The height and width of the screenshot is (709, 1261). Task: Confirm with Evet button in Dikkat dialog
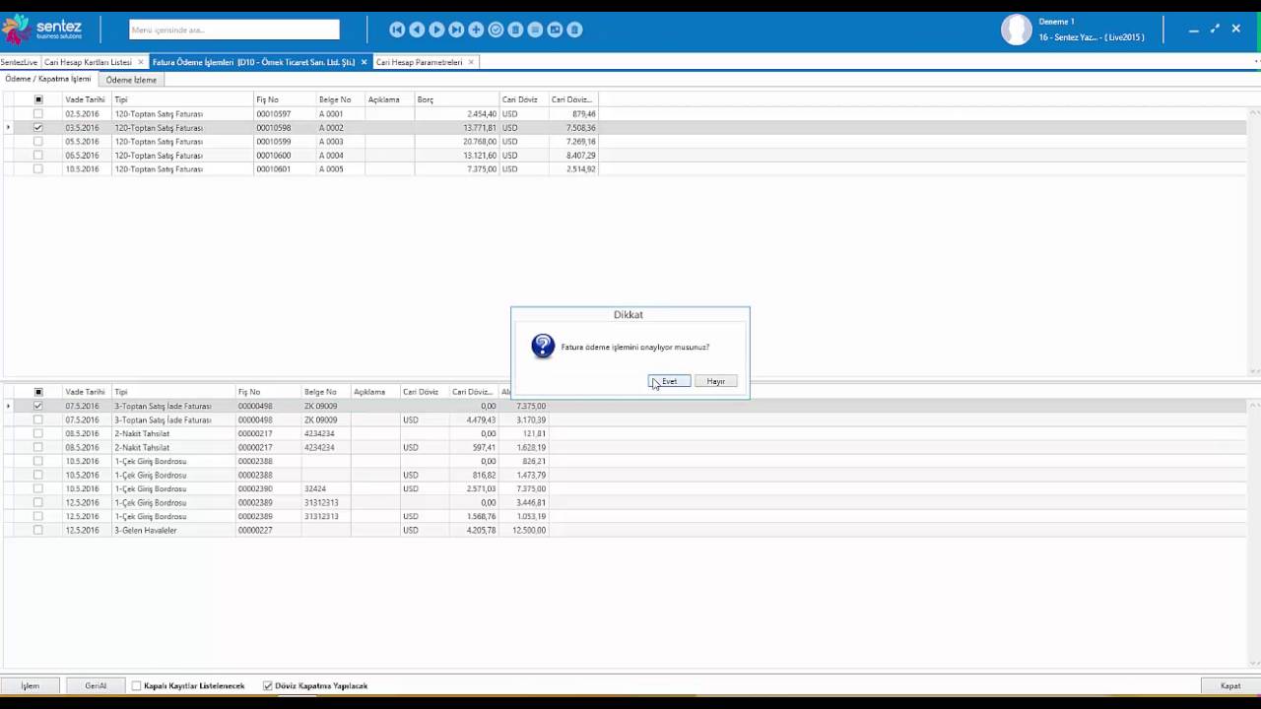pos(669,381)
